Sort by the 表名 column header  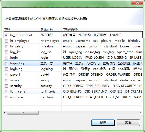[21, 29]
